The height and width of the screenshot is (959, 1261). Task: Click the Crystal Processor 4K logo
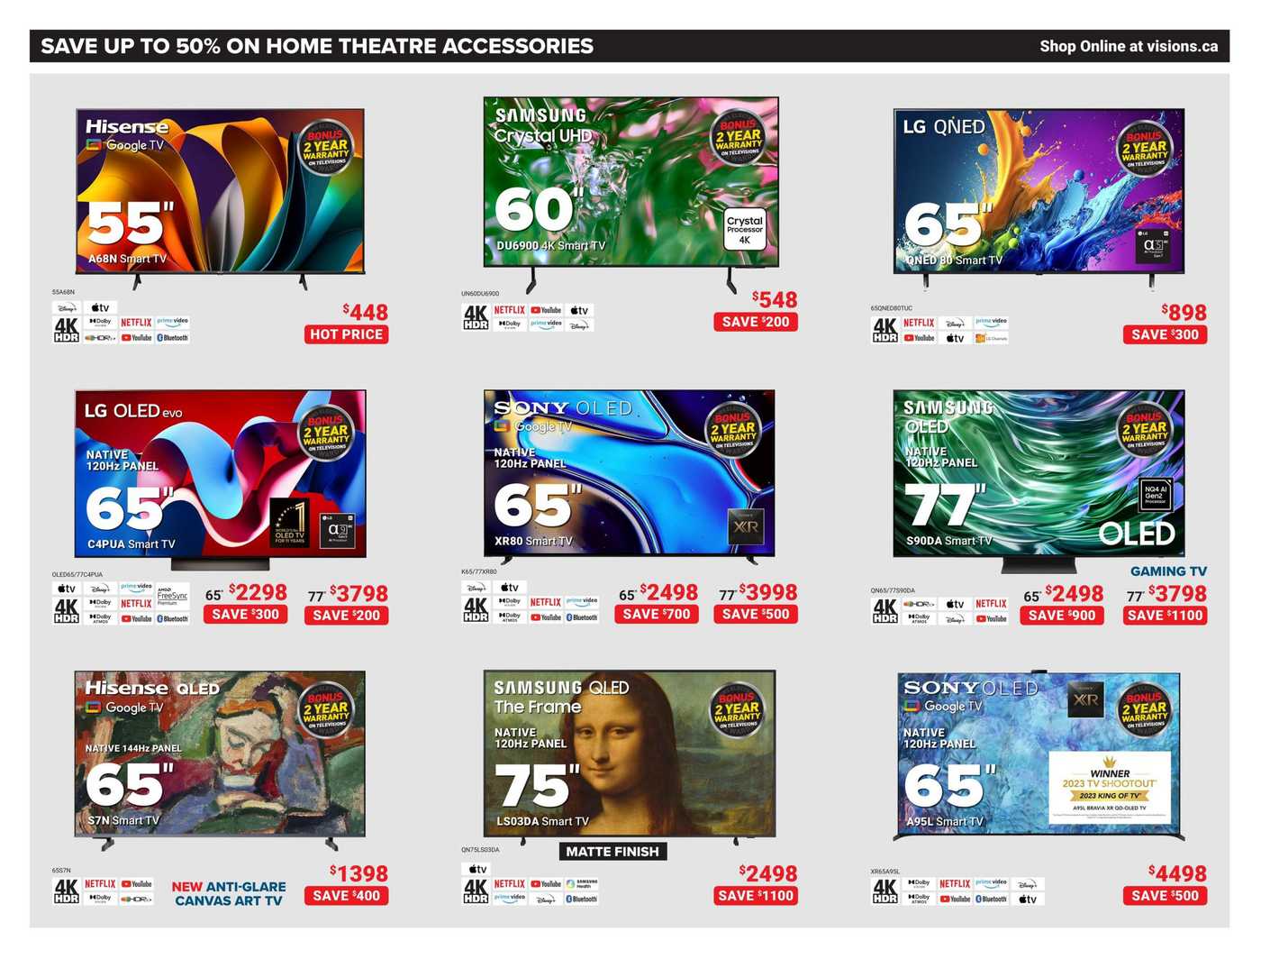[x=745, y=230]
